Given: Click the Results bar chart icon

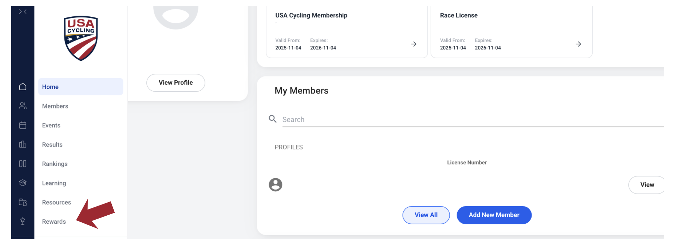Looking at the screenshot, I should click(23, 144).
